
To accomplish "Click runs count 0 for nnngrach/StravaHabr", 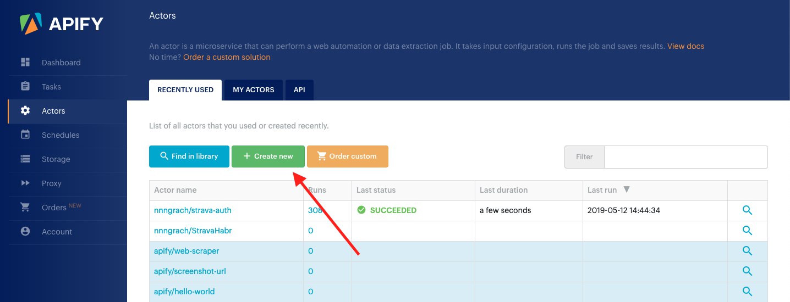I will pyautogui.click(x=310, y=231).
